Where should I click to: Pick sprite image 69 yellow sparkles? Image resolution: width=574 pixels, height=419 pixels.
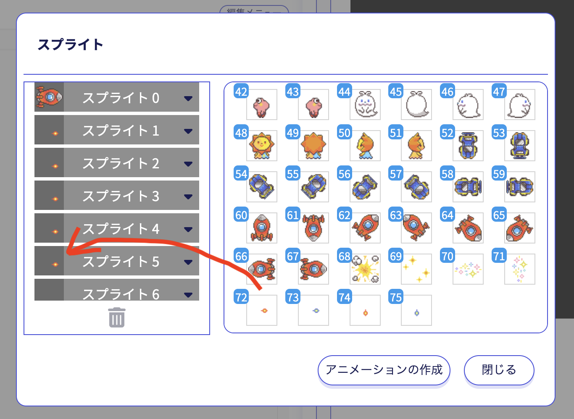tap(416, 269)
